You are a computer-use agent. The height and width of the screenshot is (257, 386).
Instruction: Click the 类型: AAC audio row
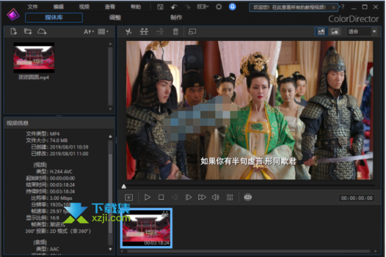coord(48,249)
